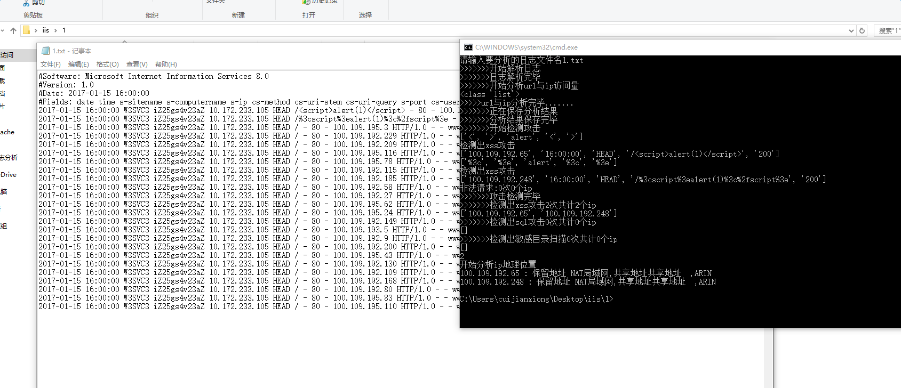Click cmd line '开始分析ip地理位置'

point(498,265)
